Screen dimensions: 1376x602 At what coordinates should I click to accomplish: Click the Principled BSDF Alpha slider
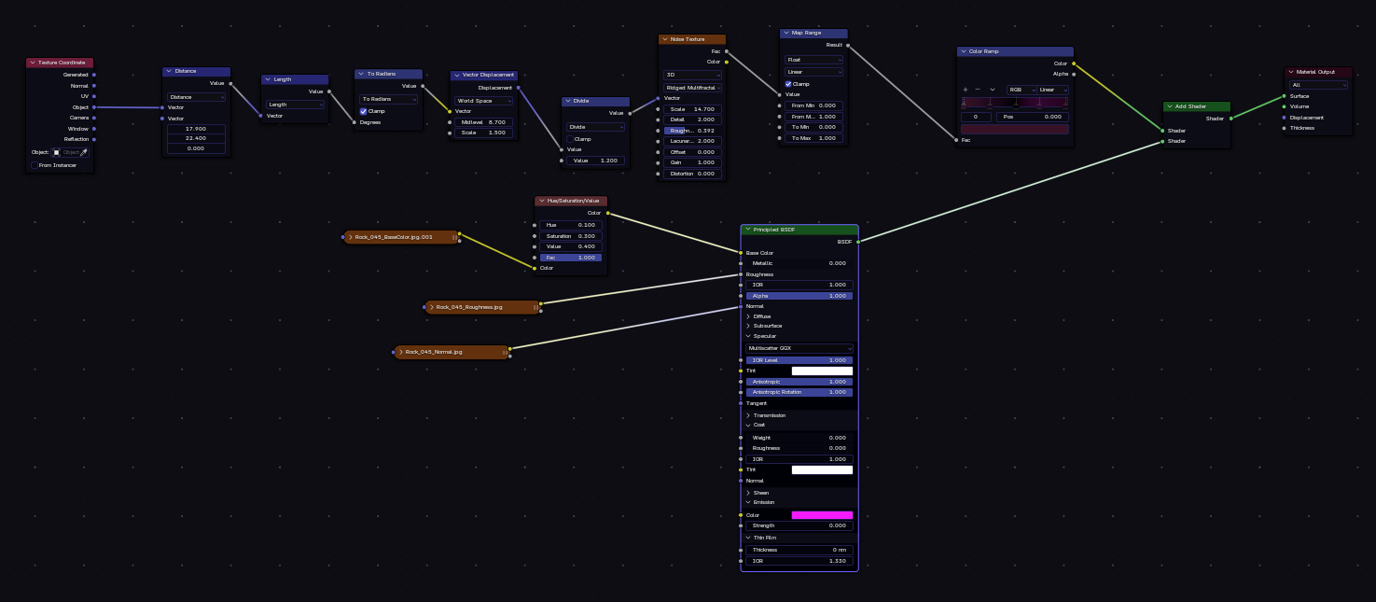point(799,296)
